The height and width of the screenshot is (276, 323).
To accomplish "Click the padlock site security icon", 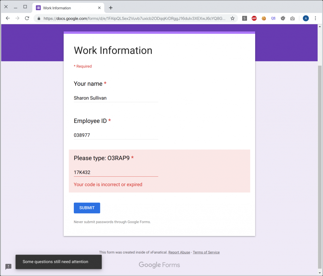I will (x=39, y=19).
